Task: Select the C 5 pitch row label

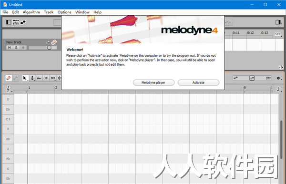Action: pyautogui.click(x=8, y=119)
